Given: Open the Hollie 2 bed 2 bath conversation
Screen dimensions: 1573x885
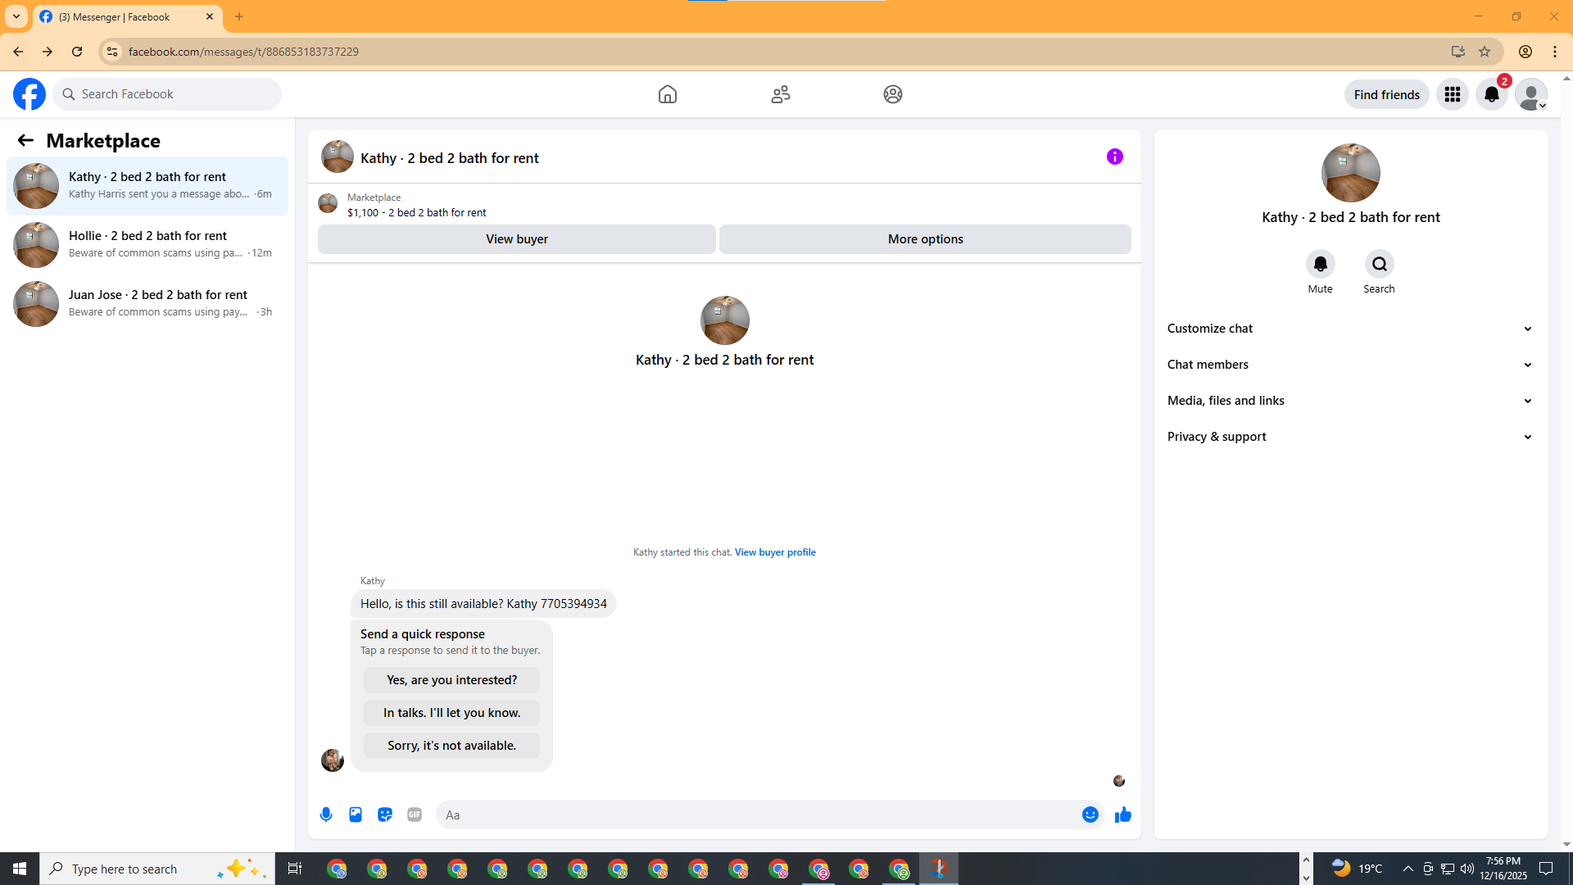Looking at the screenshot, I should [147, 245].
